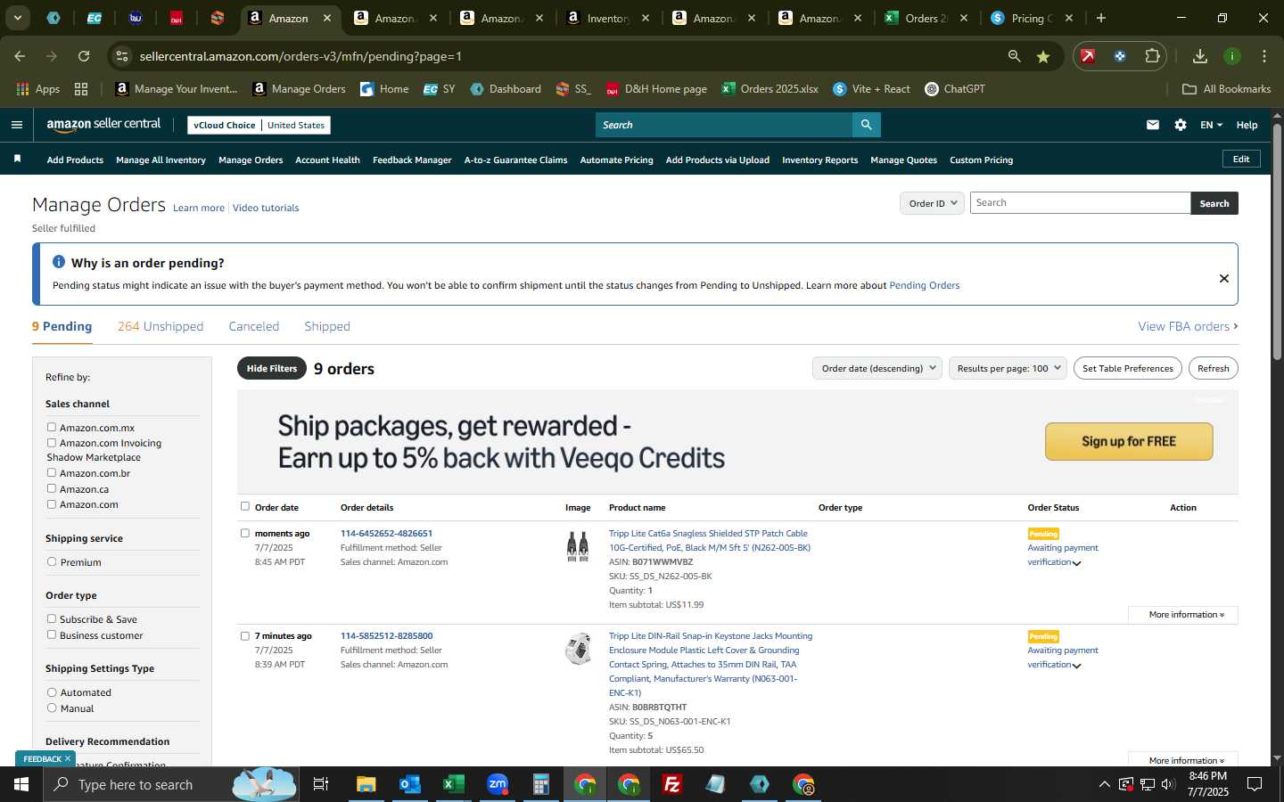Switch to the Canceled tab
The image size is (1284, 802).
coord(254,326)
